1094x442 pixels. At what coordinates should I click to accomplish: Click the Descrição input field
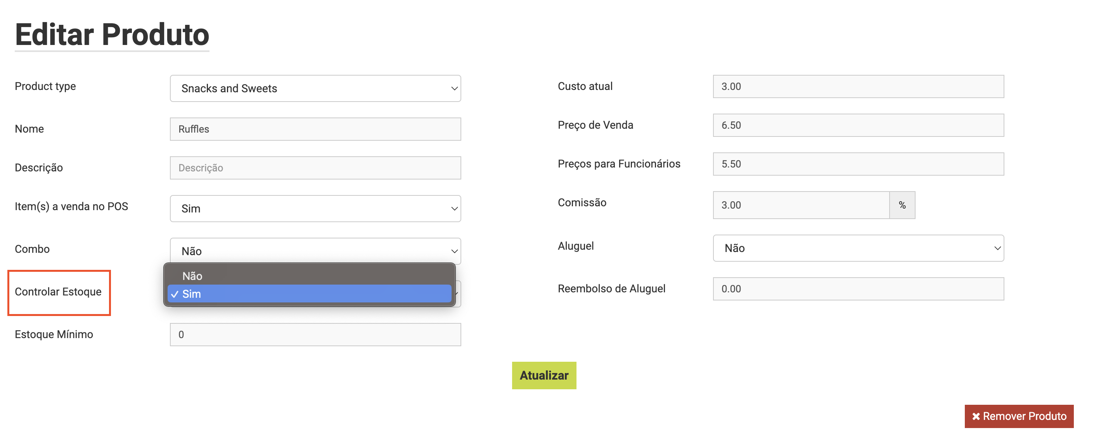[315, 168]
